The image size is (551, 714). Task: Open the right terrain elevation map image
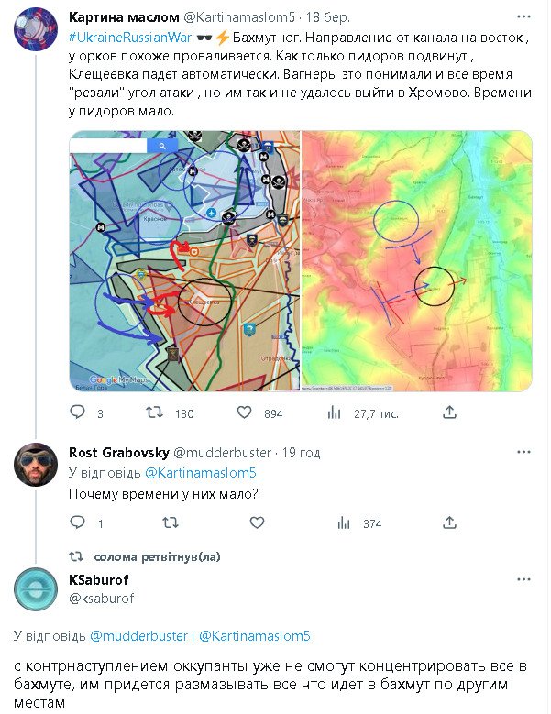point(417,261)
